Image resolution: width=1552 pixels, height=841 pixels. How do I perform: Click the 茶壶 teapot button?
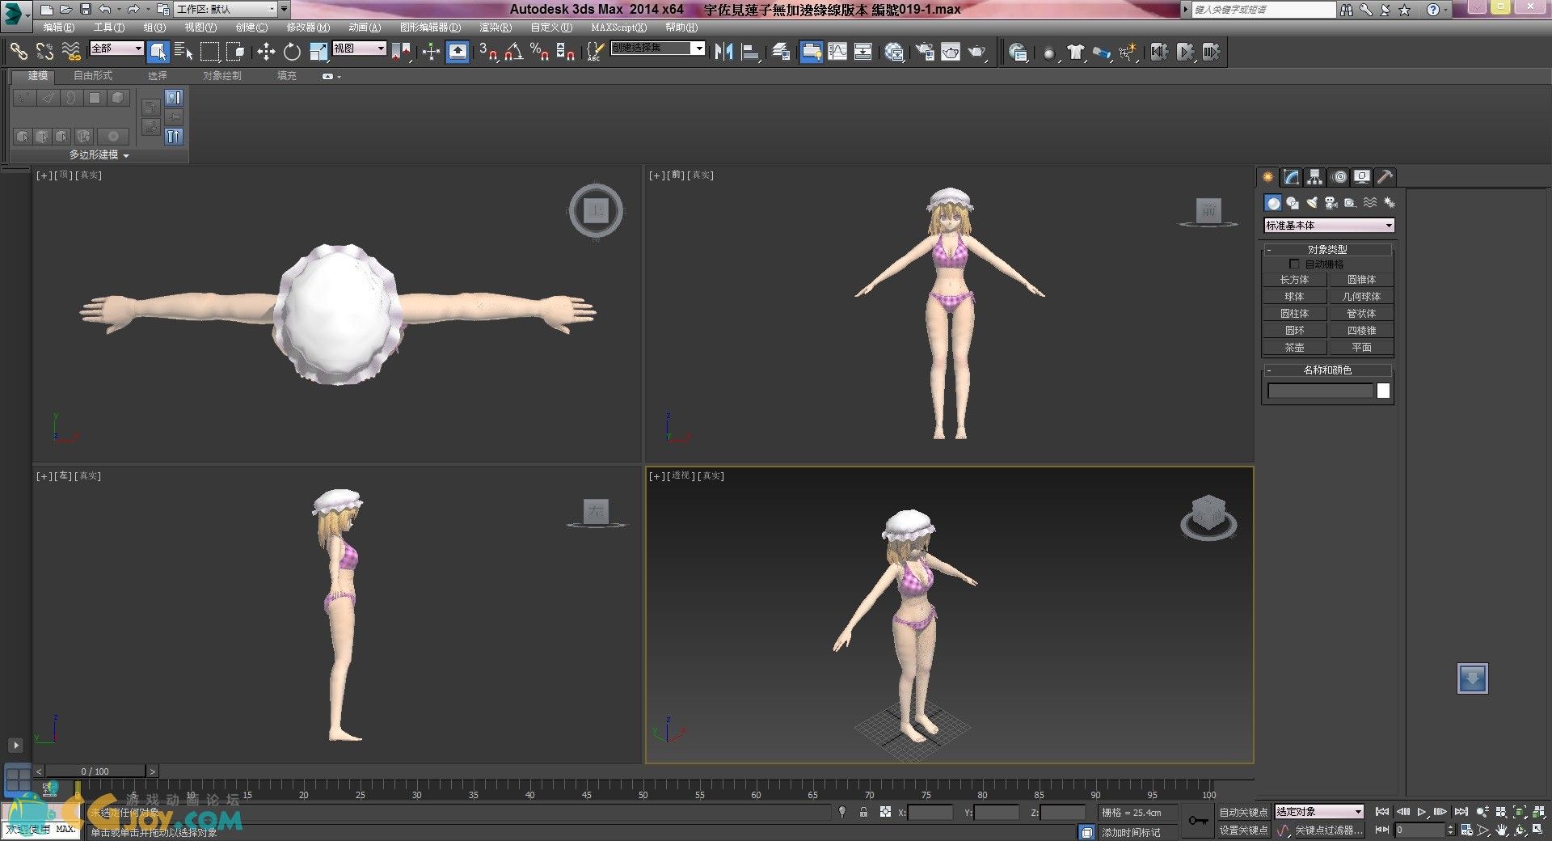coord(1294,348)
